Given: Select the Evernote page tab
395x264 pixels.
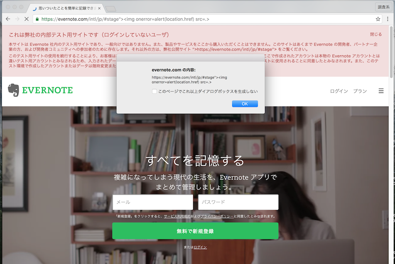Looking at the screenshot, I should [x=66, y=8].
